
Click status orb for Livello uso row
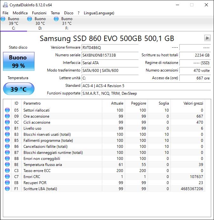click(x=7, y=128)
